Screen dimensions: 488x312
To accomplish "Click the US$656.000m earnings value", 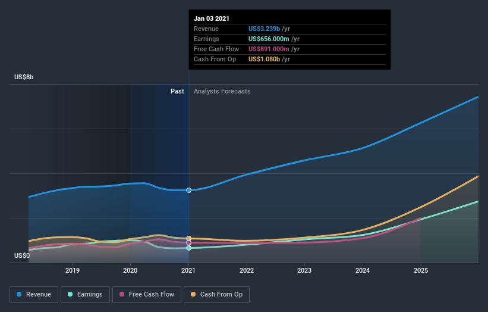I will pyautogui.click(x=269, y=39).
